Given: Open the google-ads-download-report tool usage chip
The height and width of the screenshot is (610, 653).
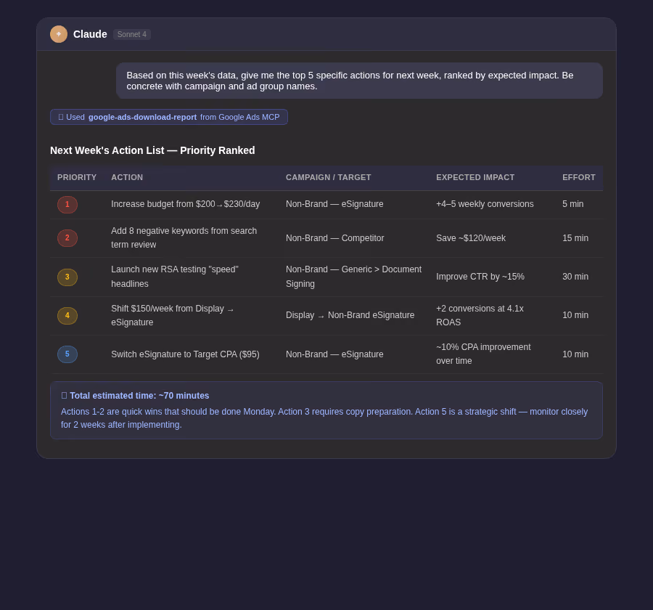Looking at the screenshot, I should click(168, 117).
